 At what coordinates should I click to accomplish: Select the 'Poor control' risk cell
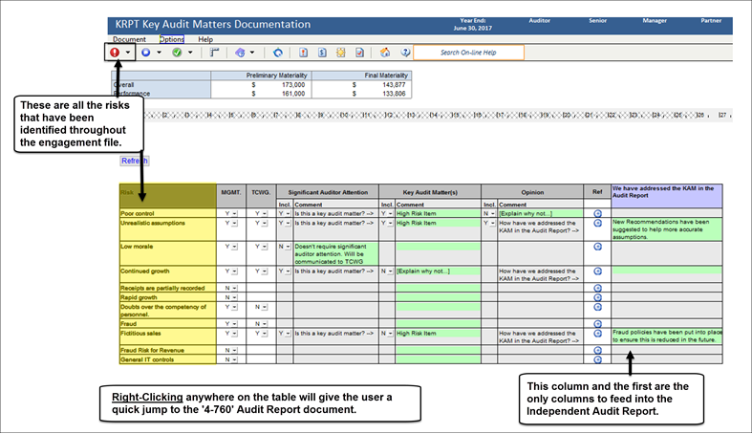168,213
